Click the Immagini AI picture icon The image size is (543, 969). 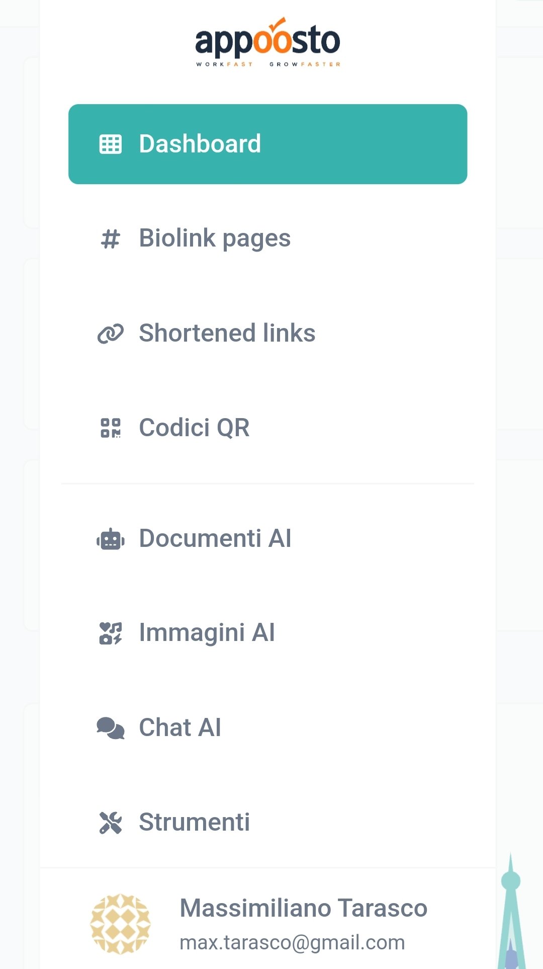110,633
